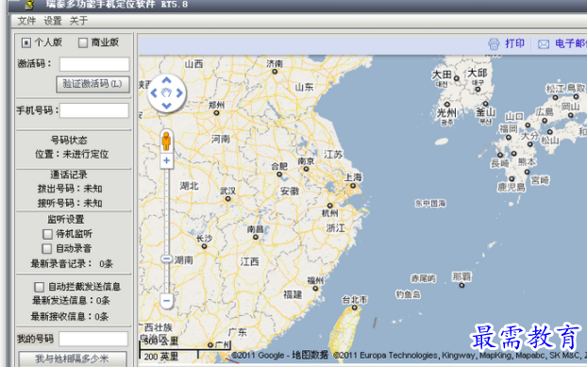Zoom in with the plus button
The image size is (587, 367).
point(167,161)
